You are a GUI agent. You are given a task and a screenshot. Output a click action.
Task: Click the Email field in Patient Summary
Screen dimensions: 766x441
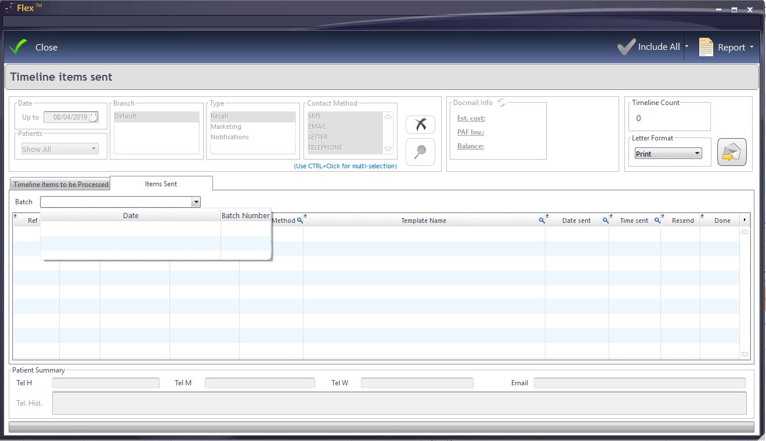(x=639, y=383)
